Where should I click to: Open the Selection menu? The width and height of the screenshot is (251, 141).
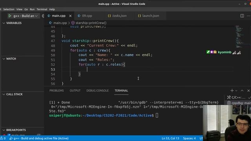(9, 9)
